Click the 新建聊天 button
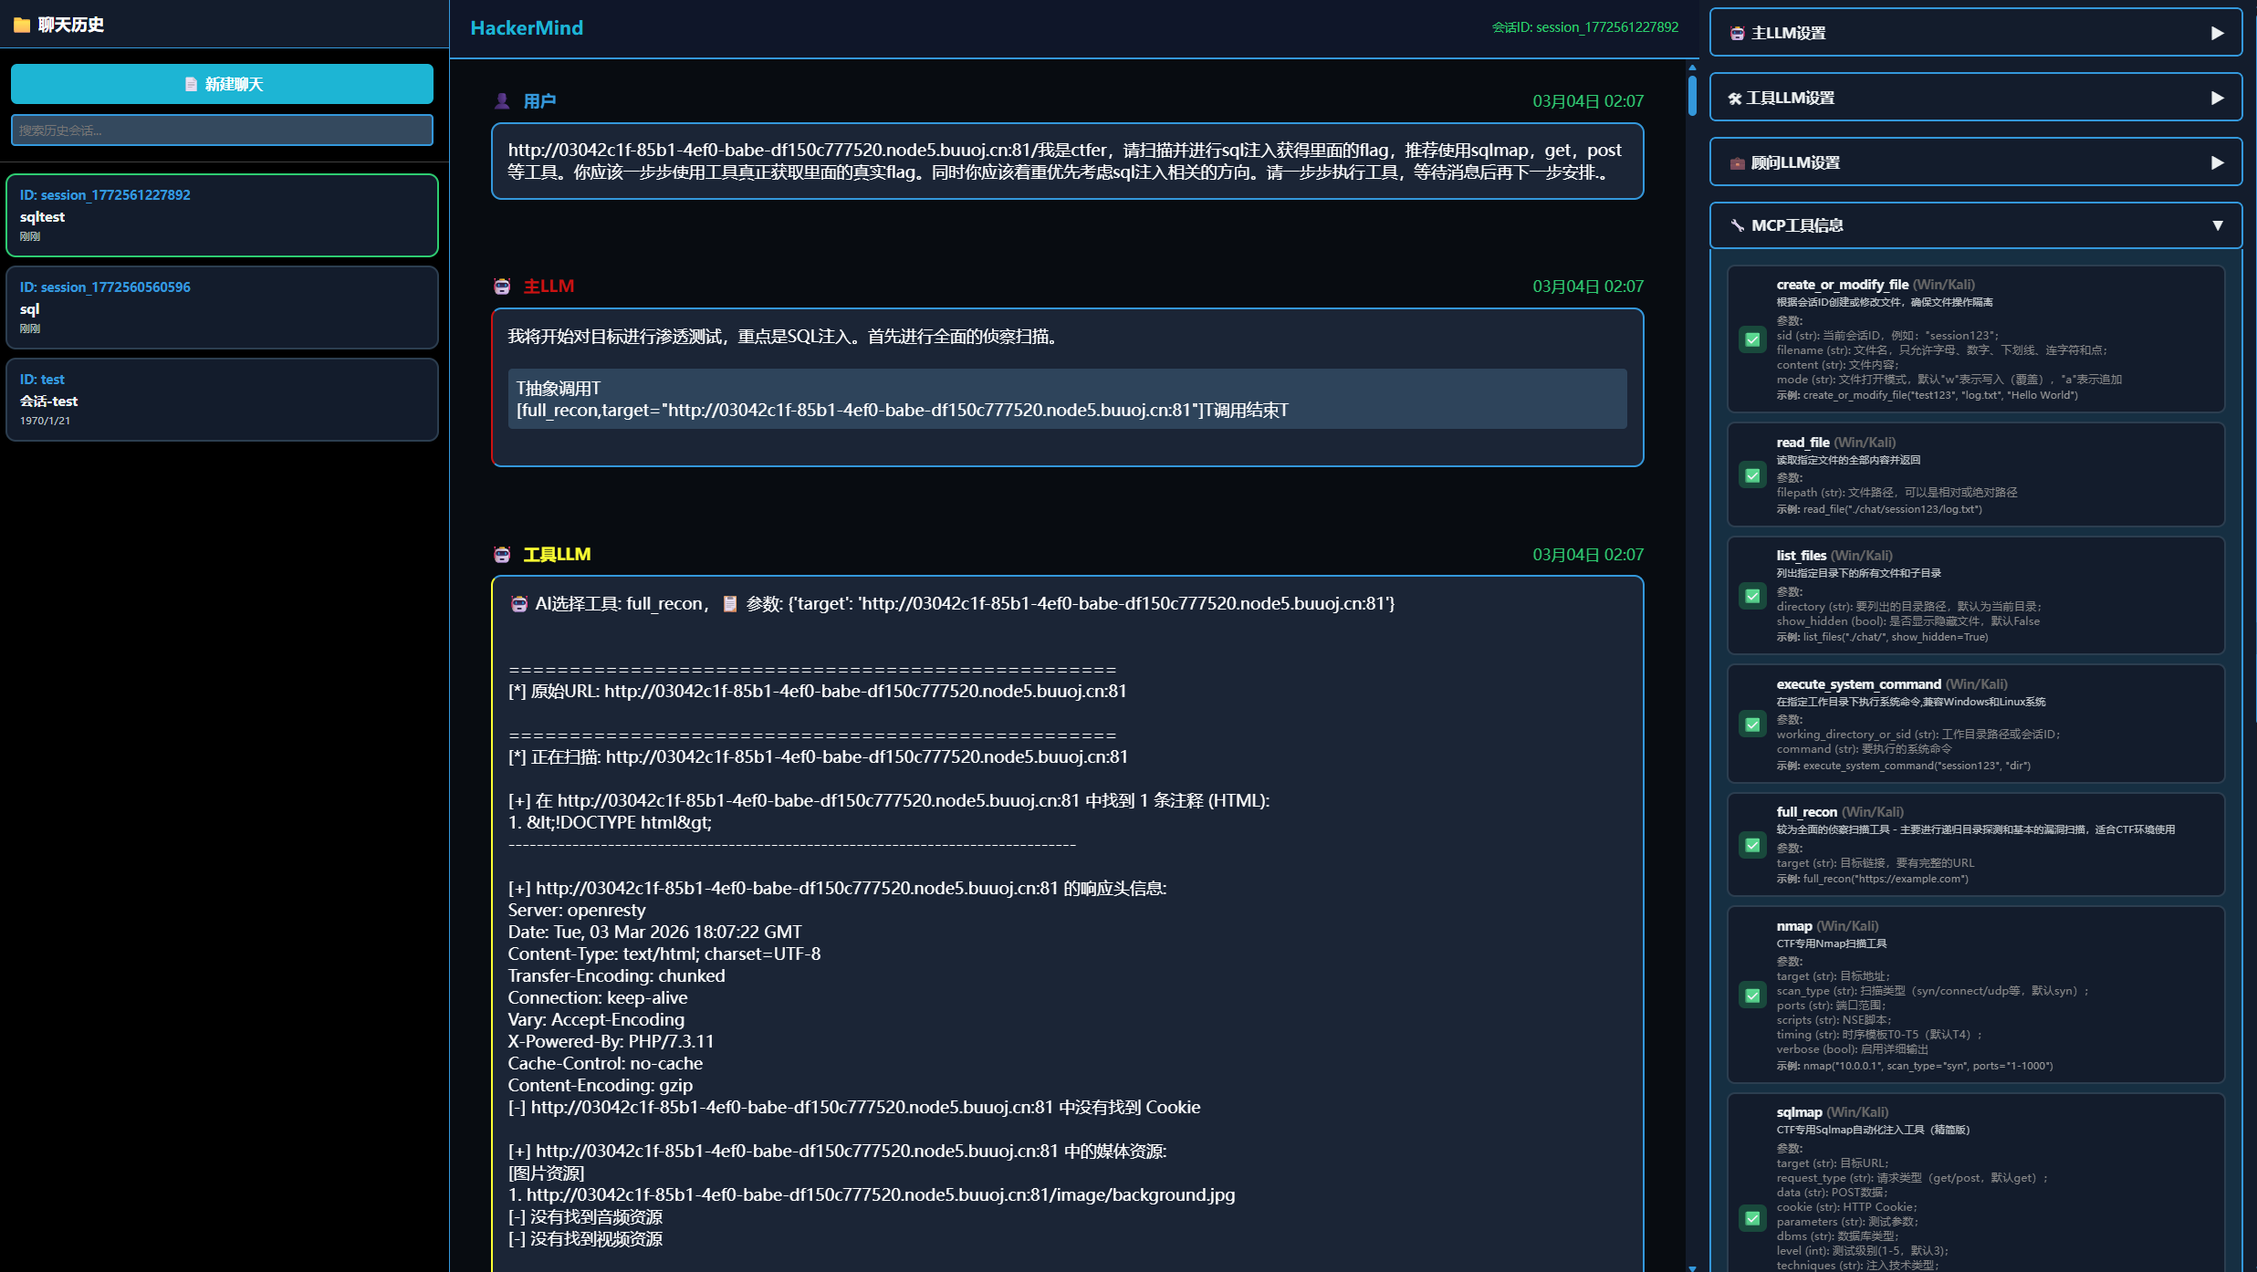2257x1272 pixels. pyautogui.click(x=222, y=84)
